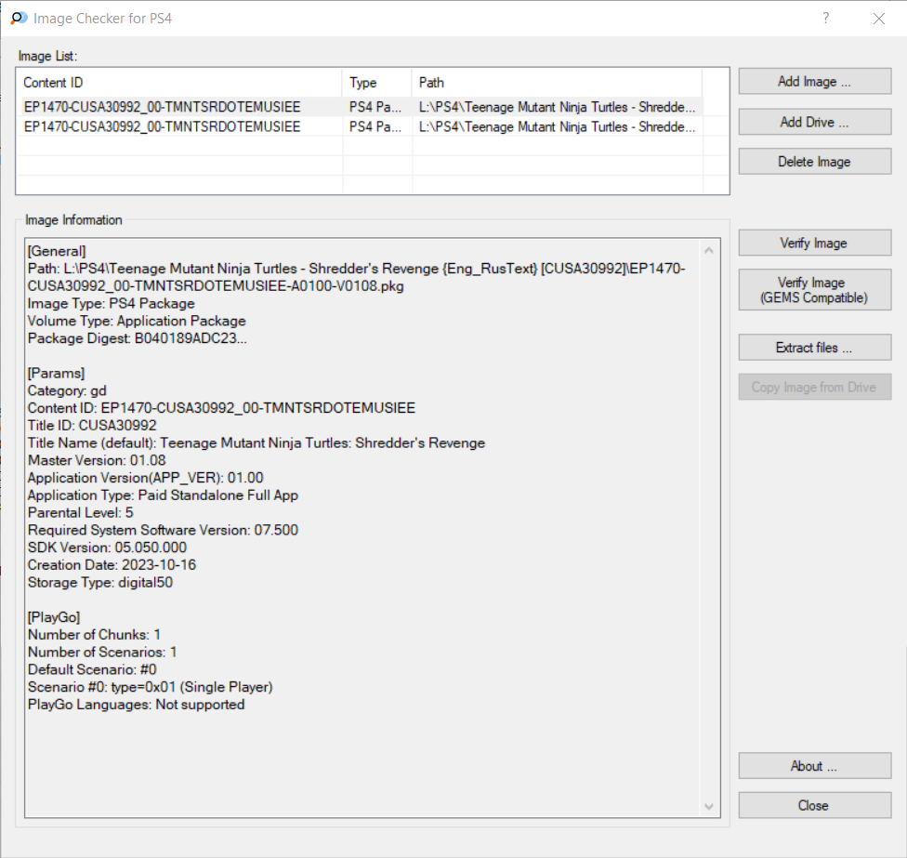Click the Number of Scenarios: 1 line
907x858 pixels.
pyautogui.click(x=102, y=652)
